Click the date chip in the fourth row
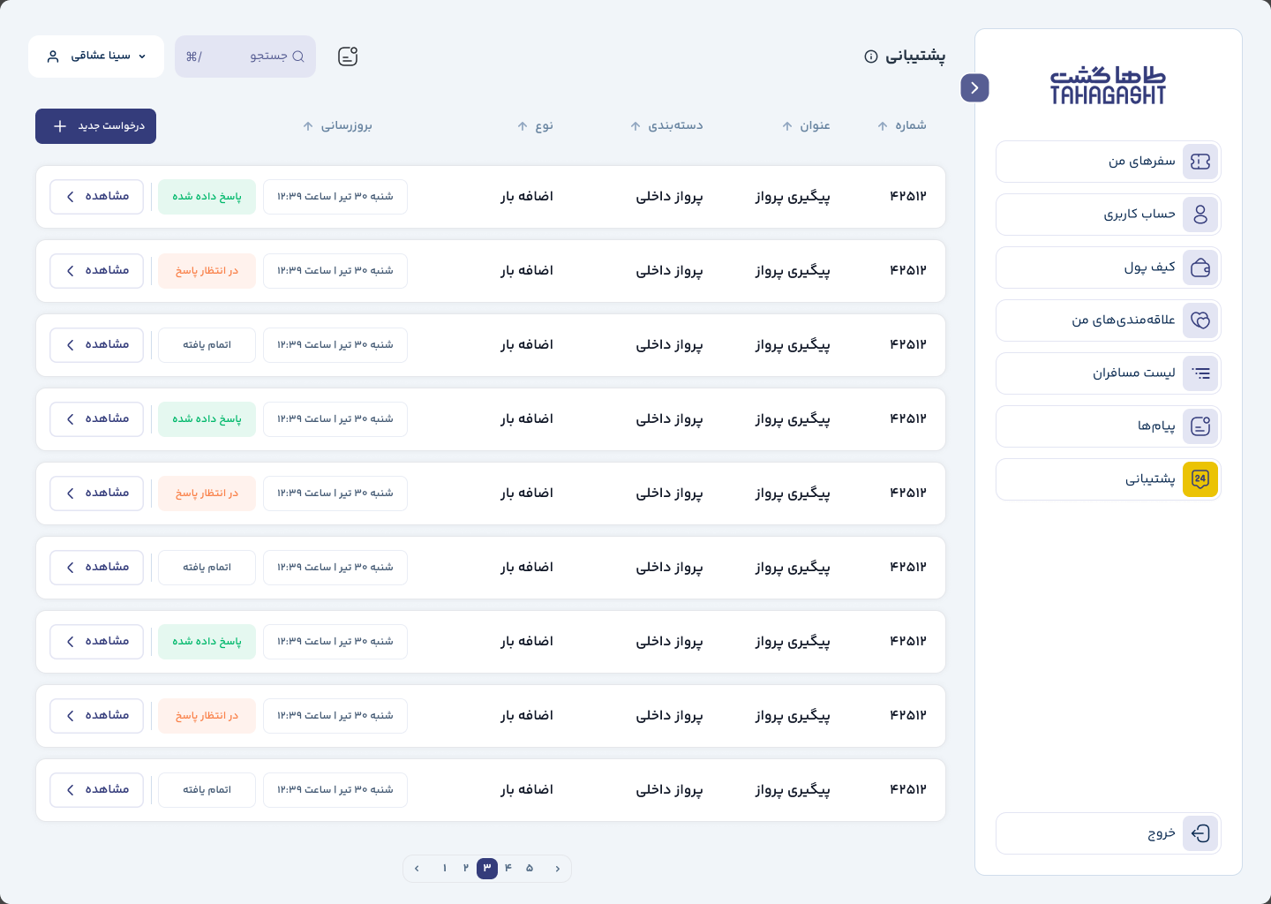The image size is (1271, 904). (335, 419)
